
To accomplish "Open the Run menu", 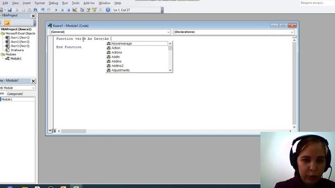I will (x=65, y=3).
